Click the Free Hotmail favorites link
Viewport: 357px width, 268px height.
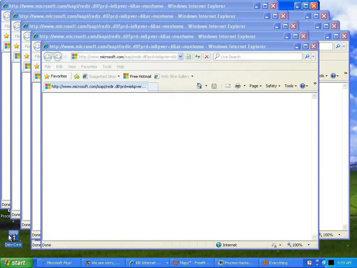(137, 76)
